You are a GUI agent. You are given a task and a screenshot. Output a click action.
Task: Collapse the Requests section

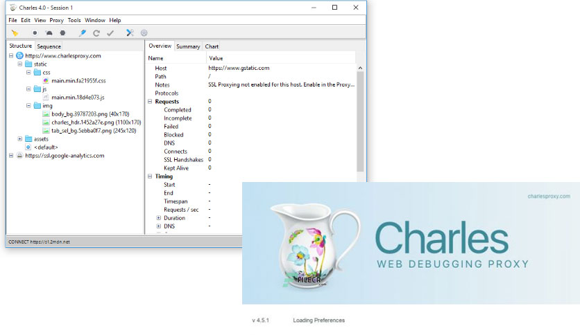click(x=150, y=102)
